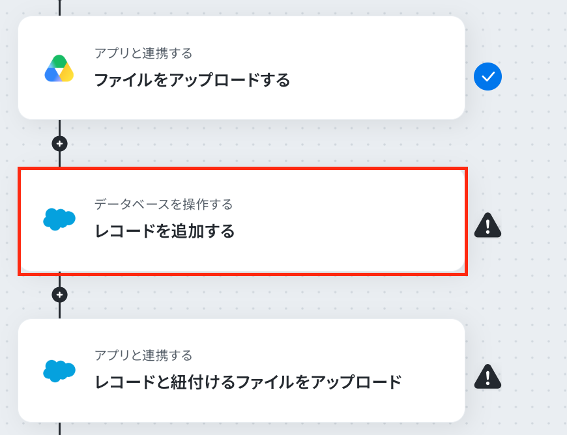Image resolution: width=567 pixels, height=435 pixels.
Task: Add a step below ファイルをアップロードする card
Action: click(x=60, y=144)
